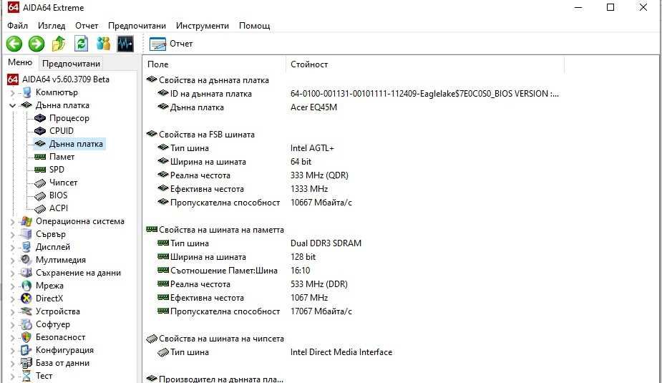
Task: Expand the Устройства tree node
Action: click(12, 311)
